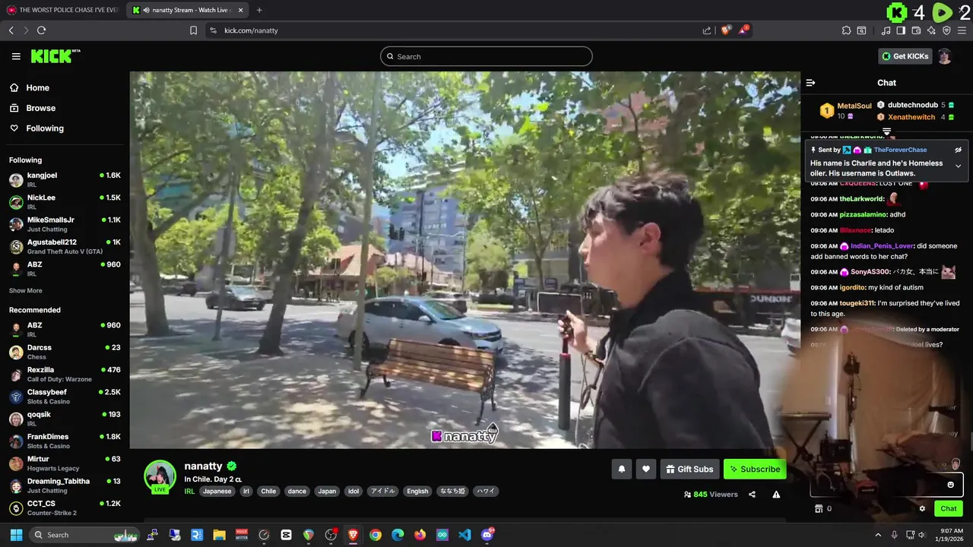
Task: Open File Explorer from the taskbar
Action: [219, 535]
